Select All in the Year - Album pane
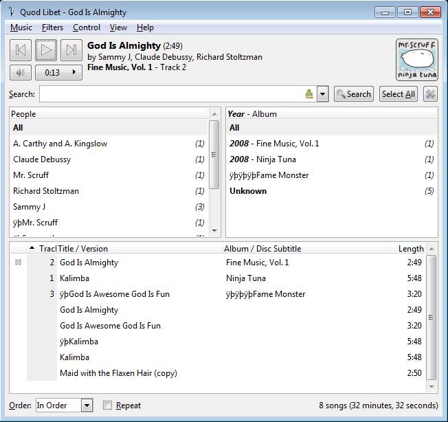Screen dimensions: 448x422 (x=332, y=128)
